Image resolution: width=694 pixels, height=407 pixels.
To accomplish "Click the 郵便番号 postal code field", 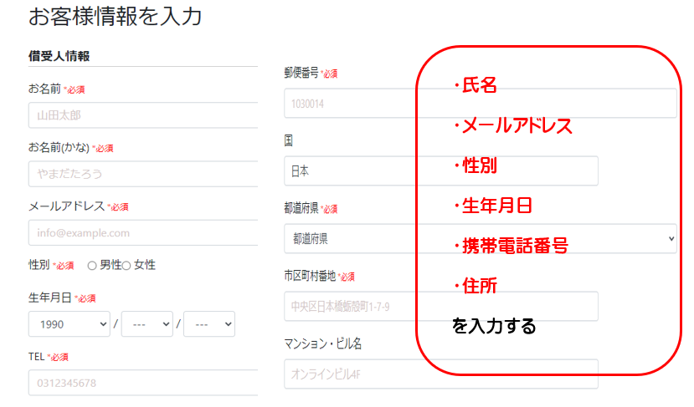I will pyautogui.click(x=352, y=104).
